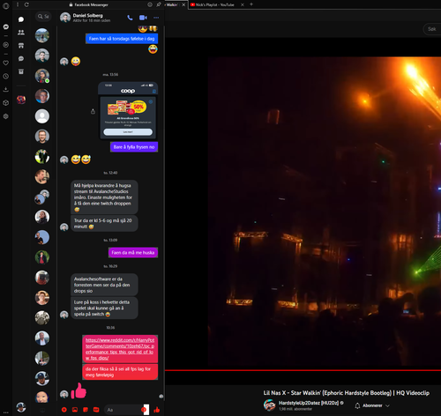Viewport: 441px width, 416px height.
Task: Open the emoji picker in message field
Action: click(x=144, y=410)
